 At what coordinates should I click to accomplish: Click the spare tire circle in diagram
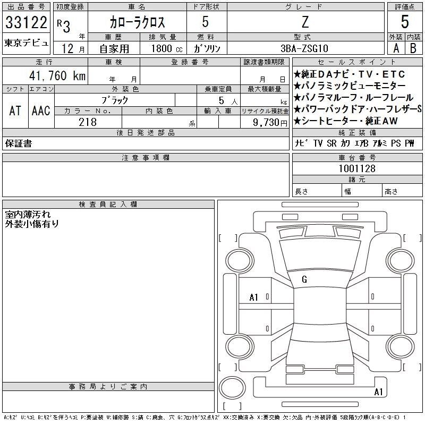[x=232, y=388]
